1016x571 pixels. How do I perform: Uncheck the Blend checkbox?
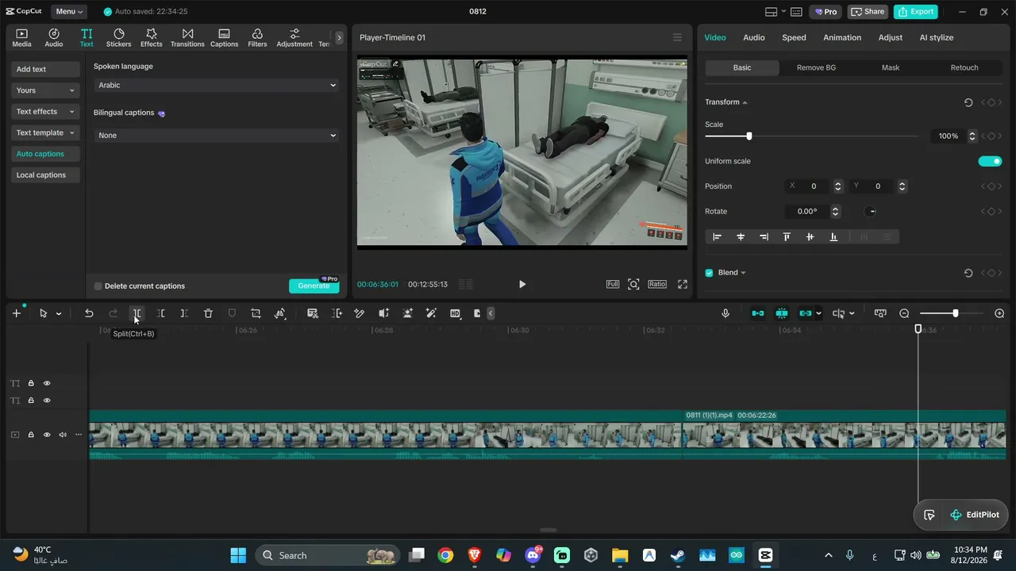point(710,273)
